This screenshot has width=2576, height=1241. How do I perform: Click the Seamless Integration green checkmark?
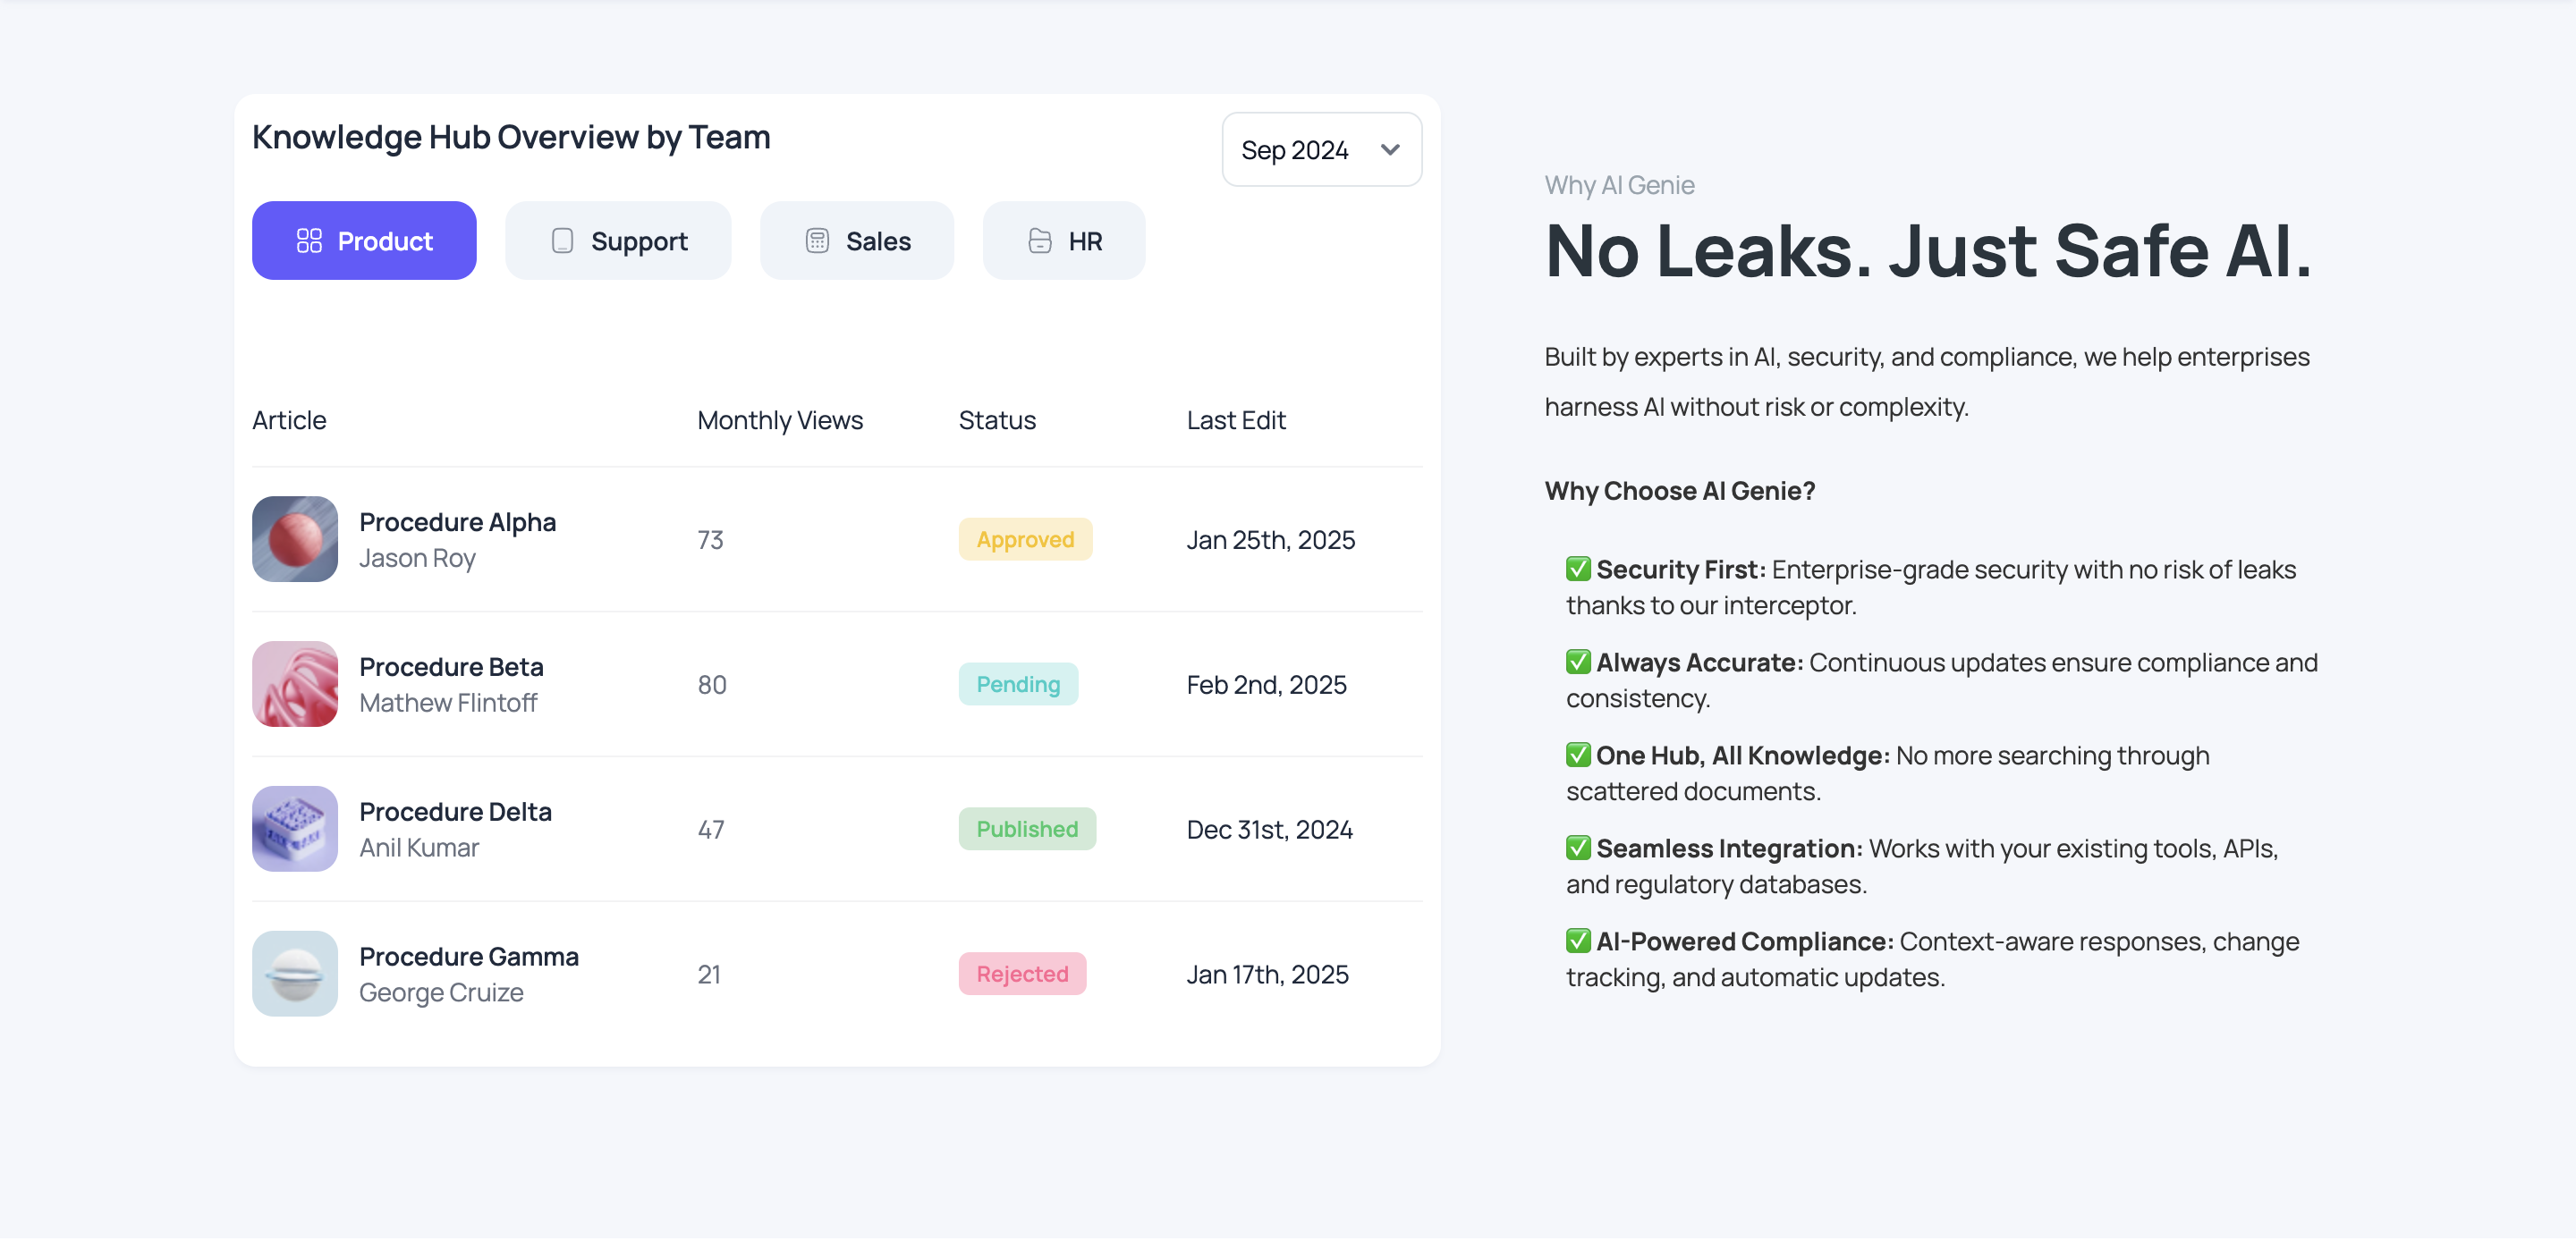1578,848
